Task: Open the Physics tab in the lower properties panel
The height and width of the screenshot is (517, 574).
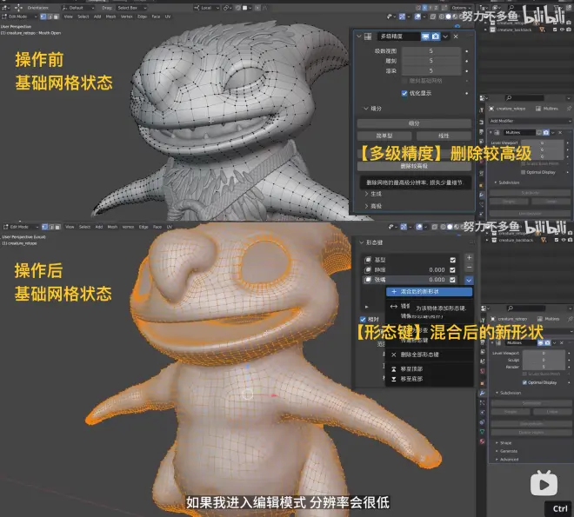Action: click(483, 413)
